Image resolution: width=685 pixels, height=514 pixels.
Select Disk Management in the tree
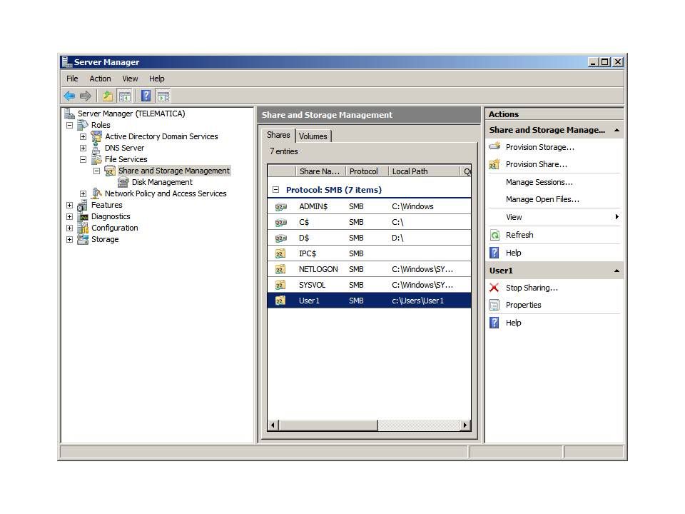click(x=162, y=182)
